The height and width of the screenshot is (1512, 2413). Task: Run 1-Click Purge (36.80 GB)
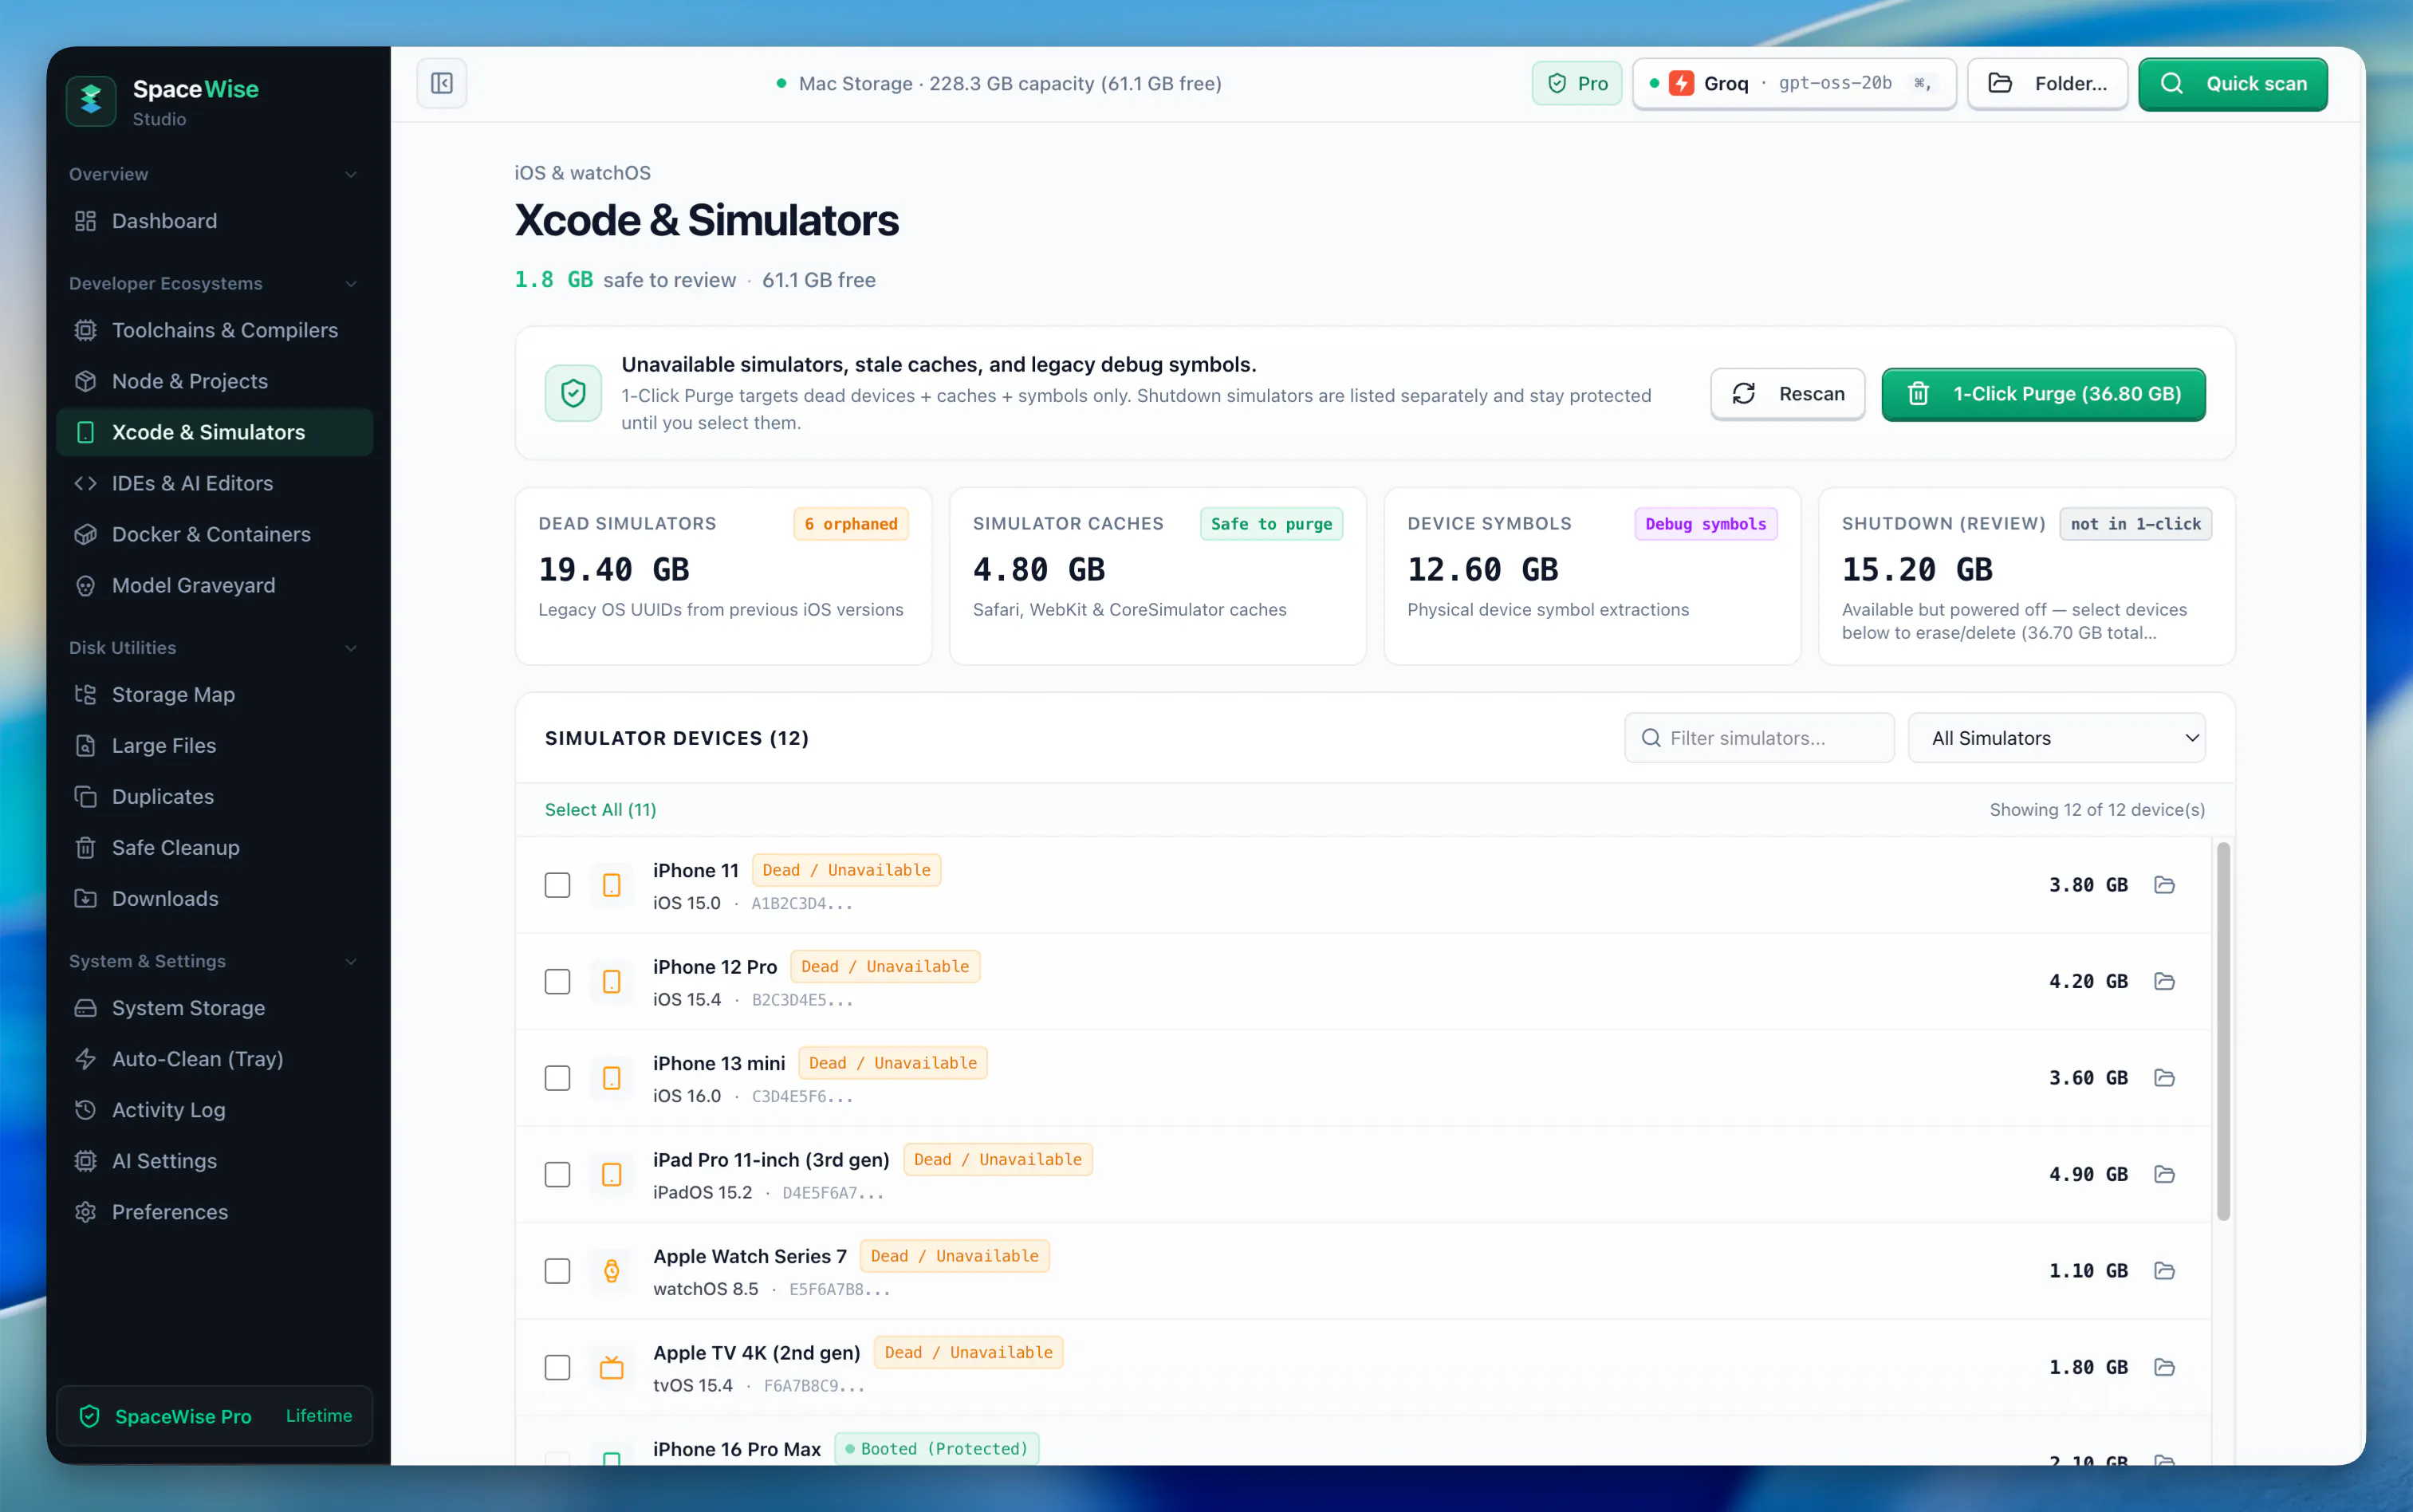[x=2043, y=394]
